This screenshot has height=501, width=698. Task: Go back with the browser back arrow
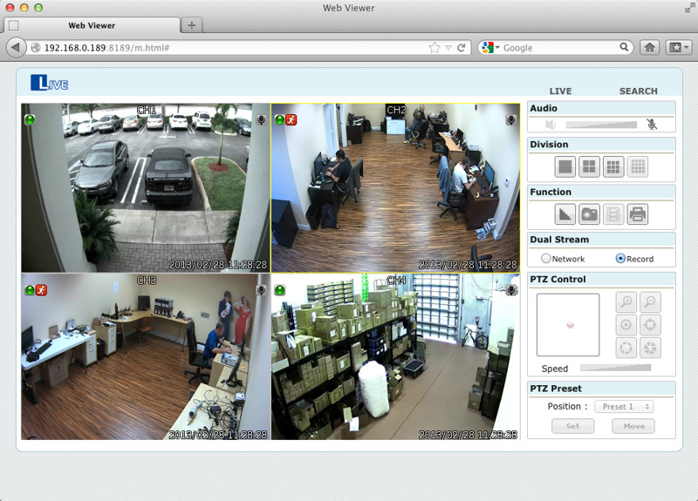point(16,48)
